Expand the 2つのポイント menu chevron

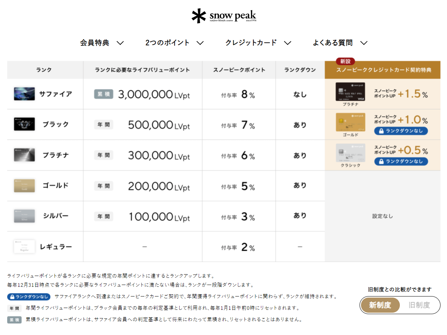[x=200, y=43]
